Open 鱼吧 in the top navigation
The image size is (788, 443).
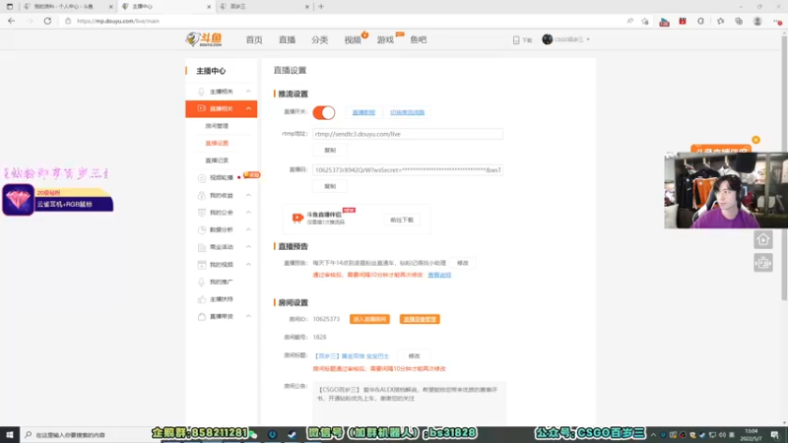pos(418,39)
